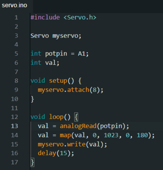The image size is (163, 170).
Task: Place cursor on the #include keyword
Action: 45,18
